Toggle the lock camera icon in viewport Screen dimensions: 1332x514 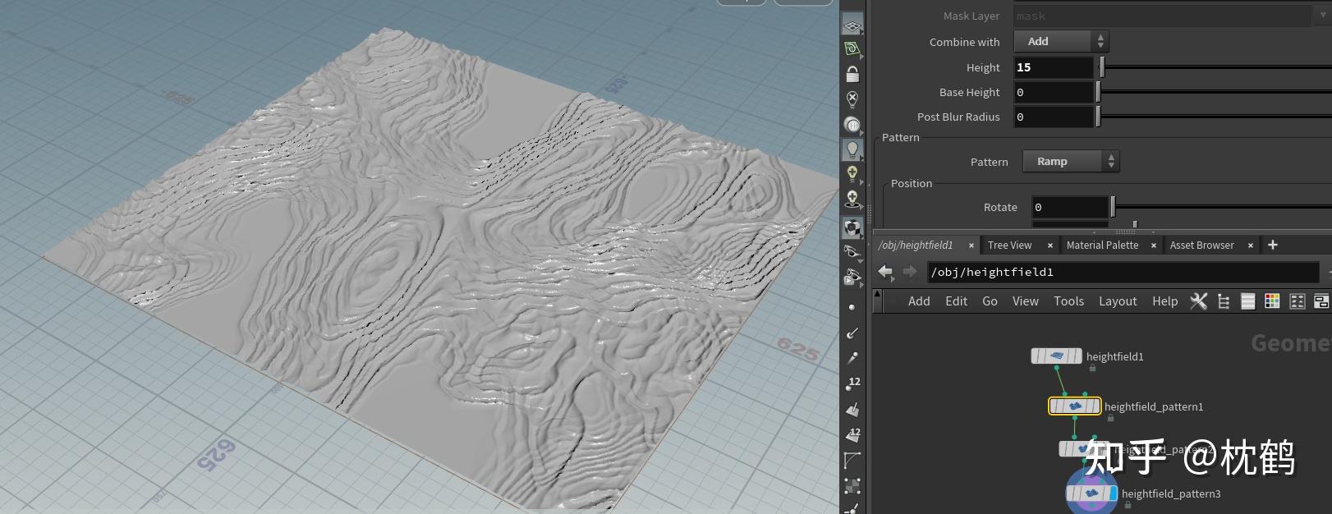852,75
